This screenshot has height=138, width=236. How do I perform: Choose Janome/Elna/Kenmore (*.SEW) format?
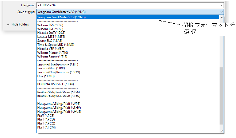pyautogui.click(x=59, y=72)
